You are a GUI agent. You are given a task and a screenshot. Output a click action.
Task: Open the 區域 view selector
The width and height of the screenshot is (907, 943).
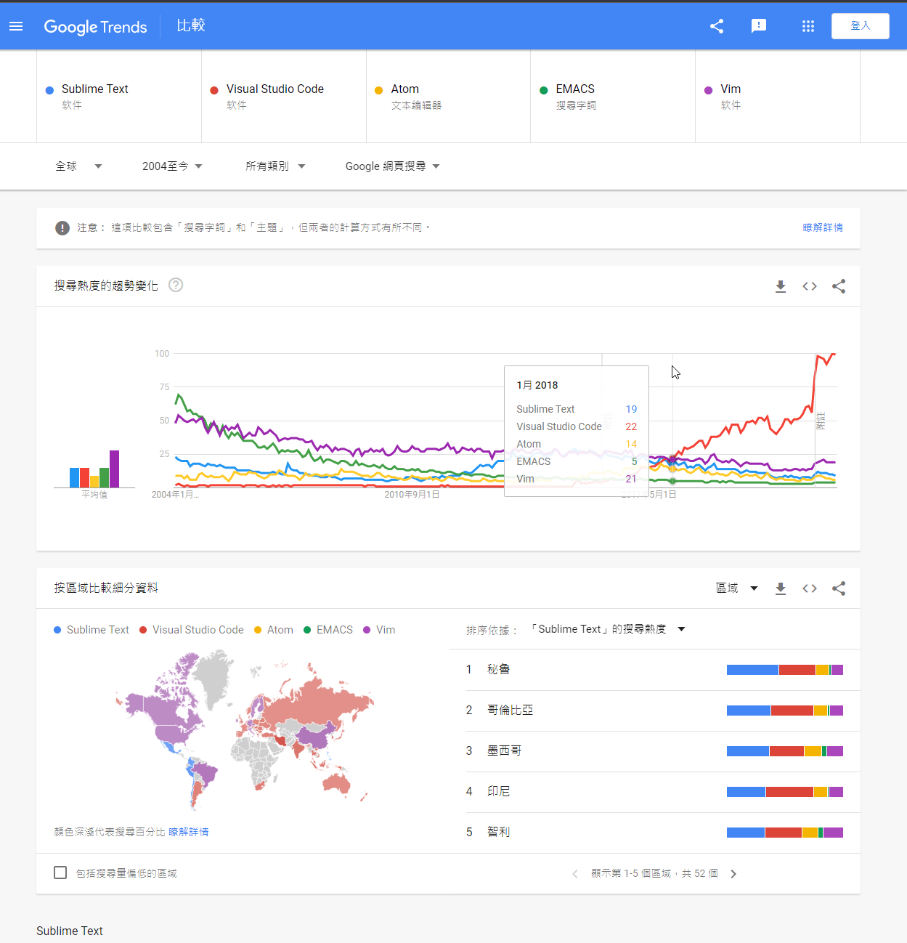[x=736, y=588]
